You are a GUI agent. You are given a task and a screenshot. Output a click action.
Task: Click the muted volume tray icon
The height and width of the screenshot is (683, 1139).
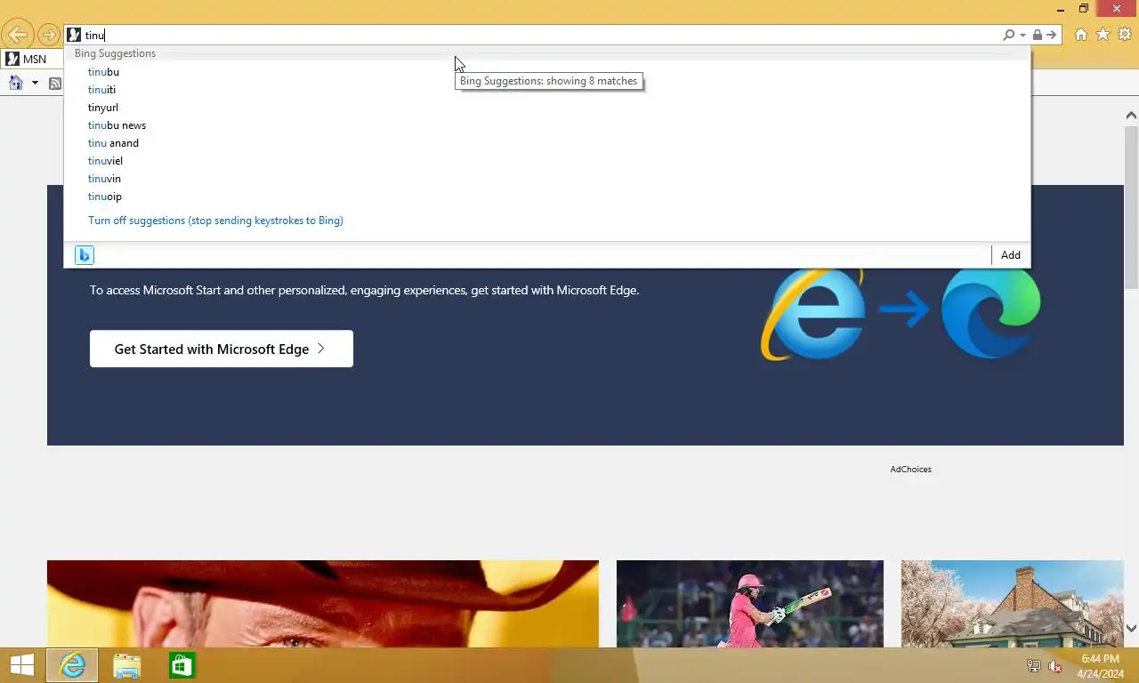coord(1055,666)
